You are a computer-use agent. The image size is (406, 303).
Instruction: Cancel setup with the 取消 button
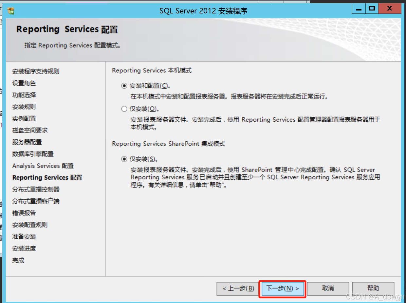328,289
